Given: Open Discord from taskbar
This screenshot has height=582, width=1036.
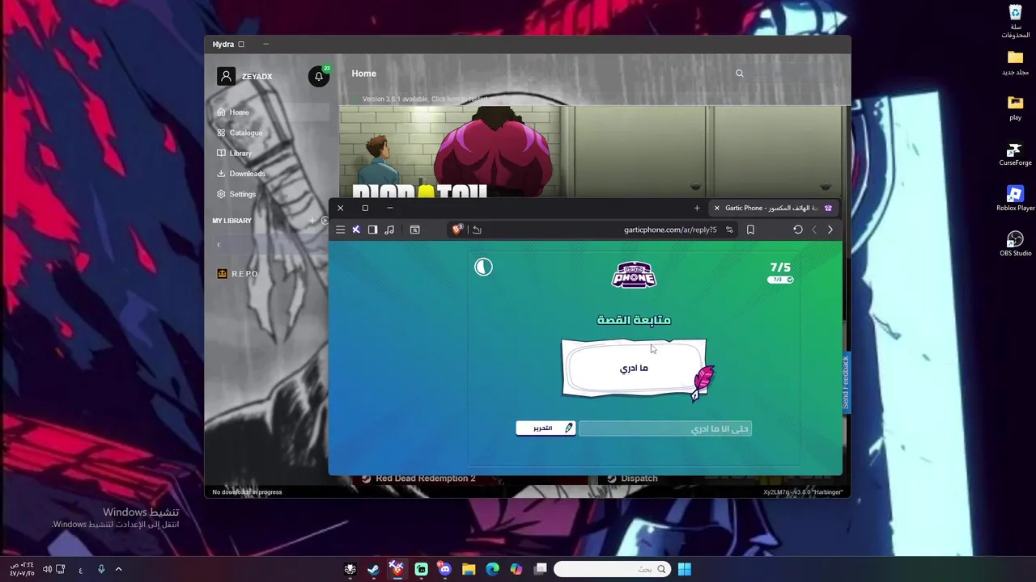Looking at the screenshot, I should [x=444, y=569].
